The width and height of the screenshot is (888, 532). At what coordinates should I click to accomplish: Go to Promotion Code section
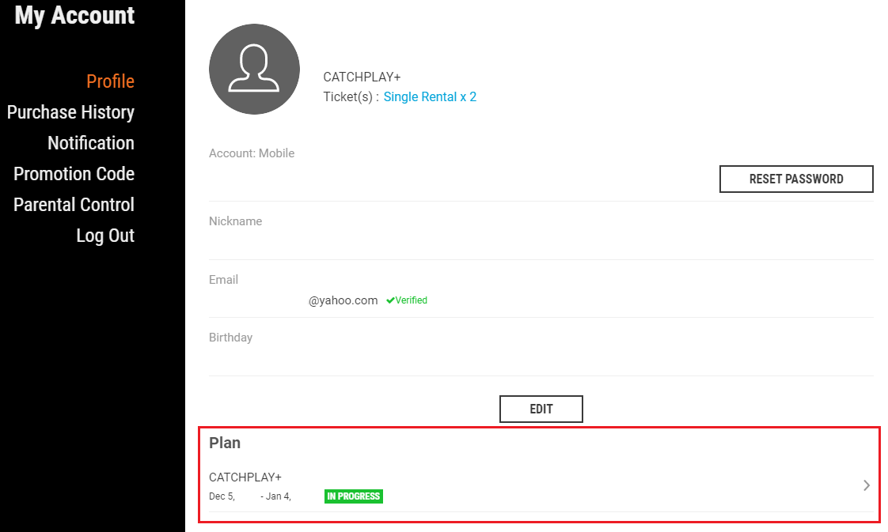74,174
